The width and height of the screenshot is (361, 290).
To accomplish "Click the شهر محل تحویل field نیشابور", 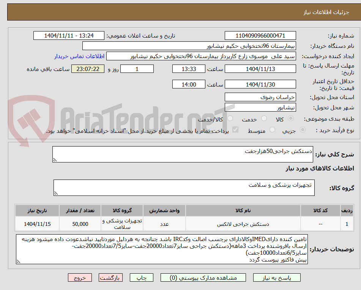I will pos(260,107).
